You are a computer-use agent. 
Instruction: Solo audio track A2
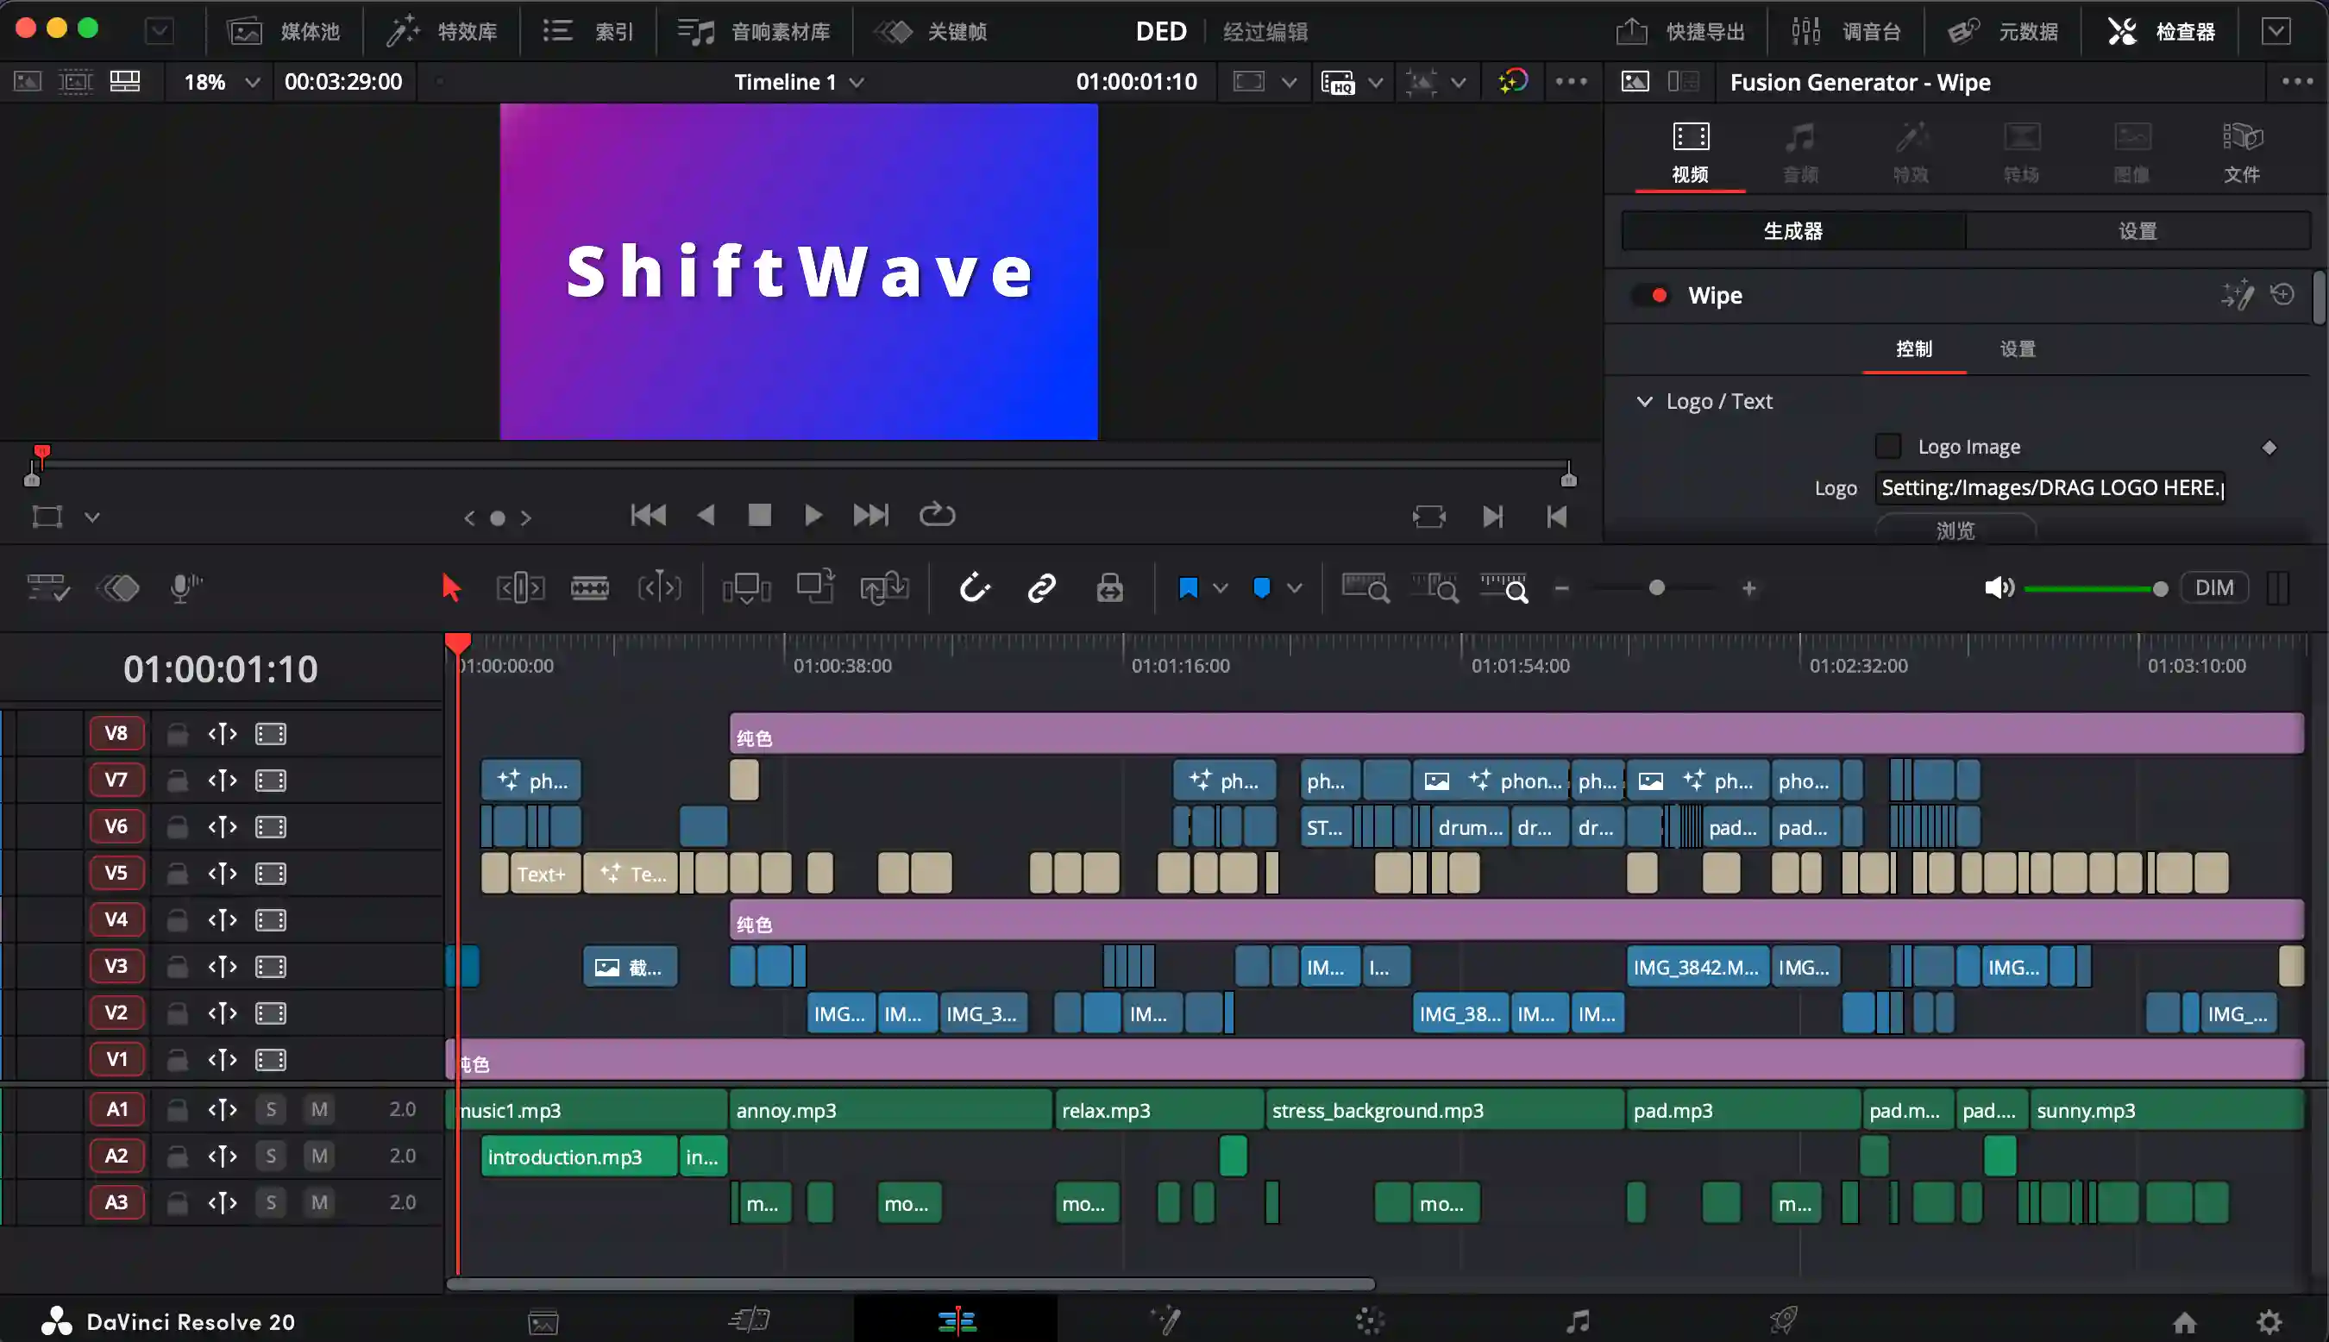[271, 1156]
